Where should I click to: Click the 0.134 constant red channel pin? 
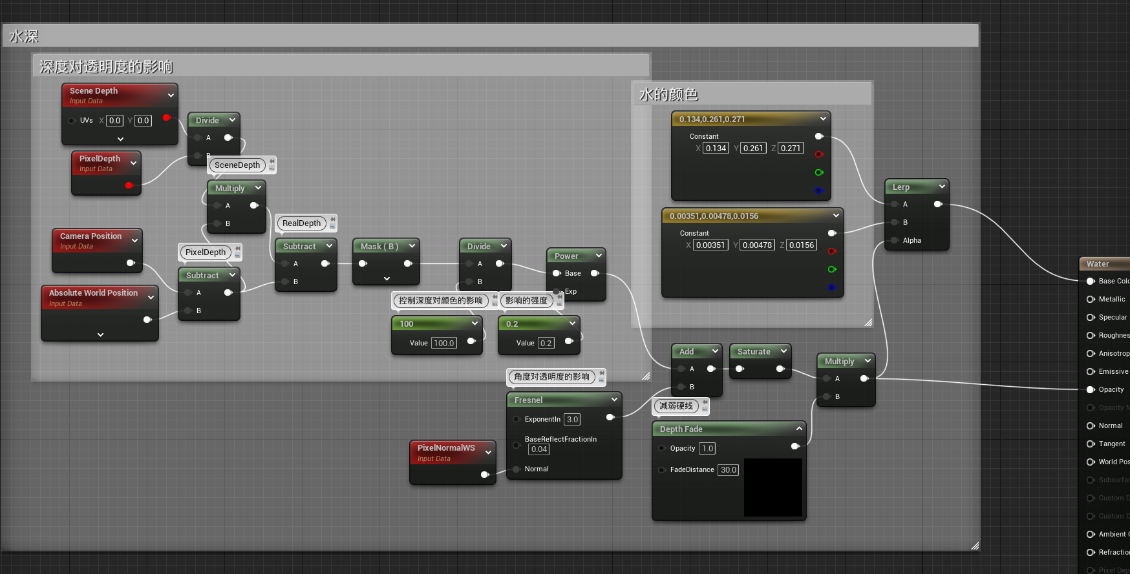pyautogui.click(x=819, y=154)
